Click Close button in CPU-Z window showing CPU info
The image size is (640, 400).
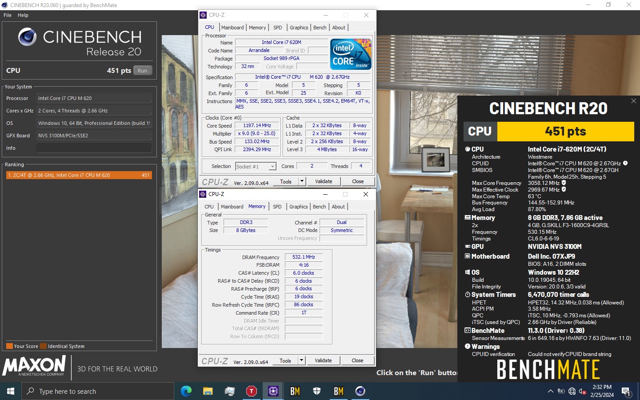coord(358,181)
